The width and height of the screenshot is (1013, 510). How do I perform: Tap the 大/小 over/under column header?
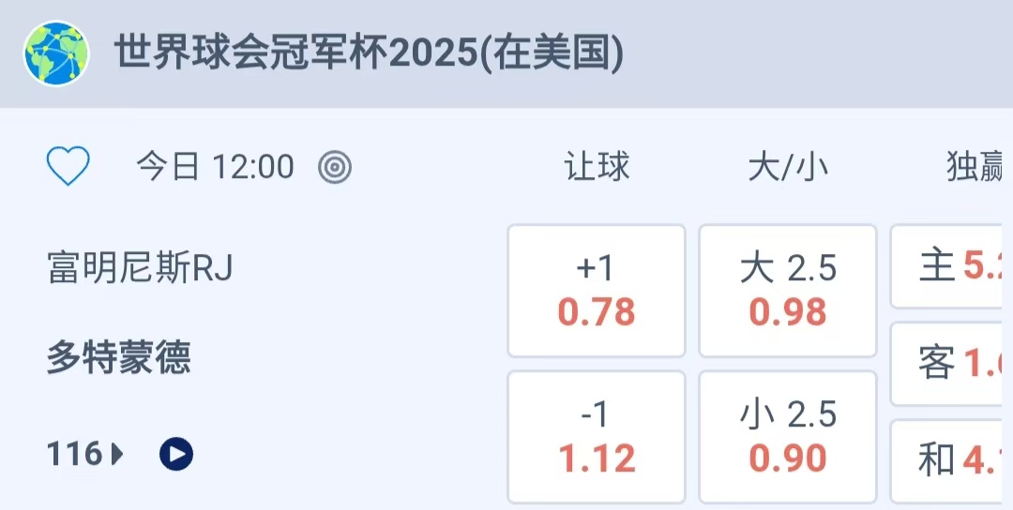click(x=788, y=168)
